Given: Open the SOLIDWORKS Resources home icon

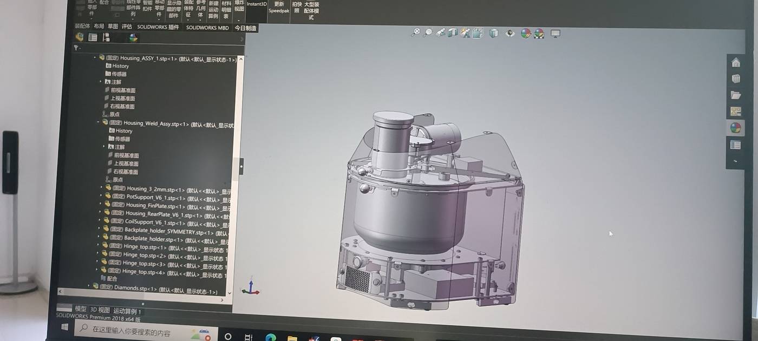Looking at the screenshot, I should [735, 63].
